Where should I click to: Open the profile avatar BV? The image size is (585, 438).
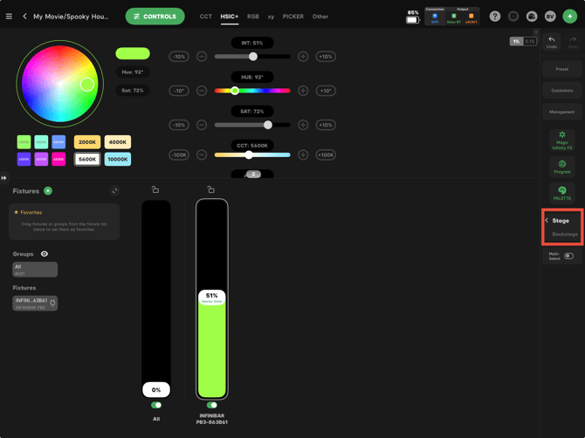tap(550, 17)
